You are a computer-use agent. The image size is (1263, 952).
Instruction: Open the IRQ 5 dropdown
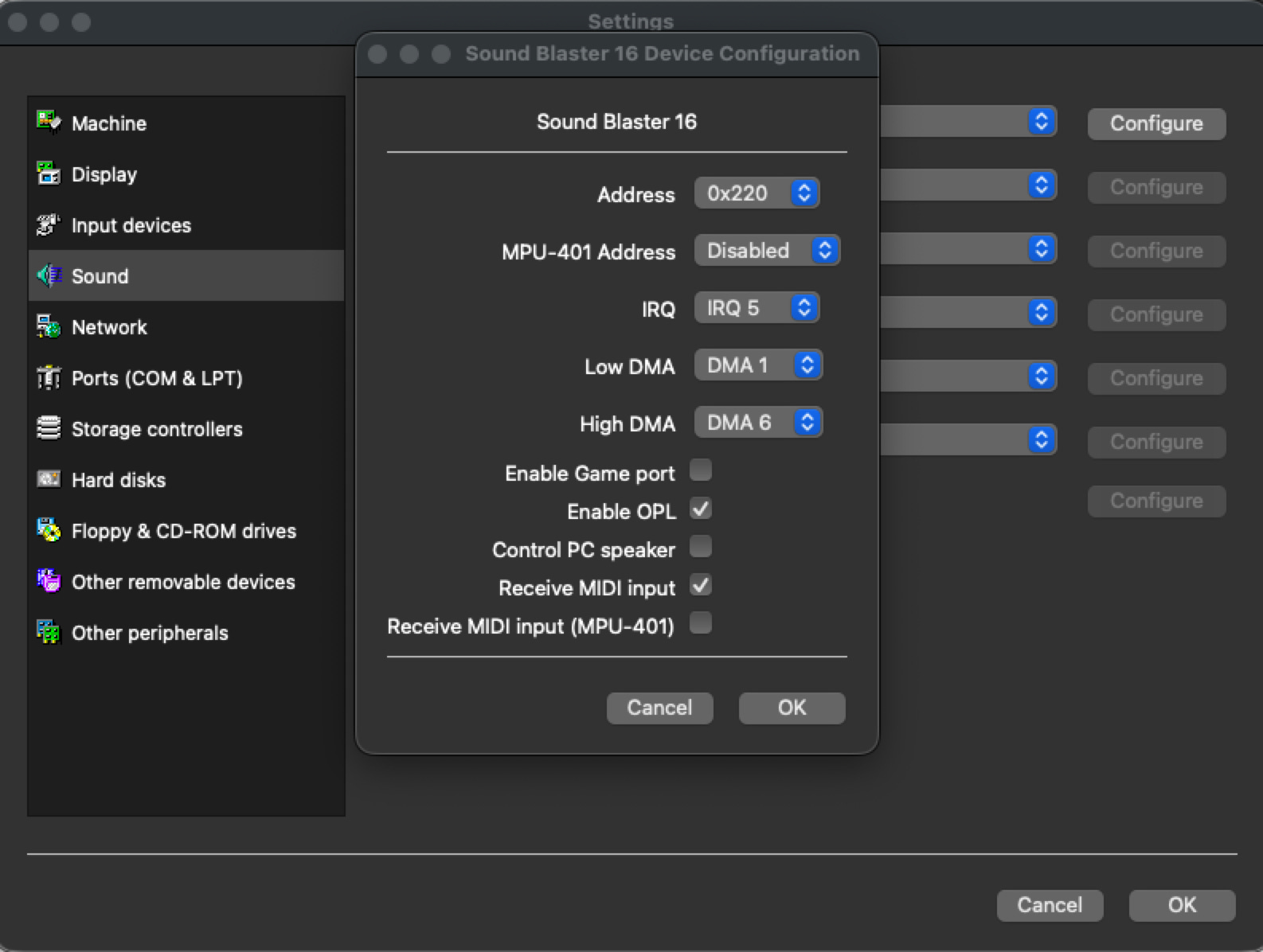click(x=757, y=308)
